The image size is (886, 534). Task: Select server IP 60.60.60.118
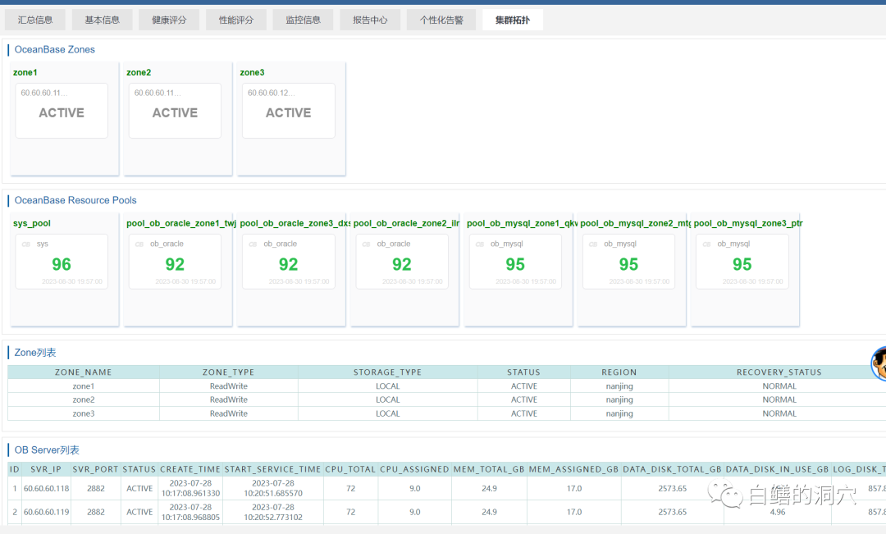pyautogui.click(x=46, y=488)
